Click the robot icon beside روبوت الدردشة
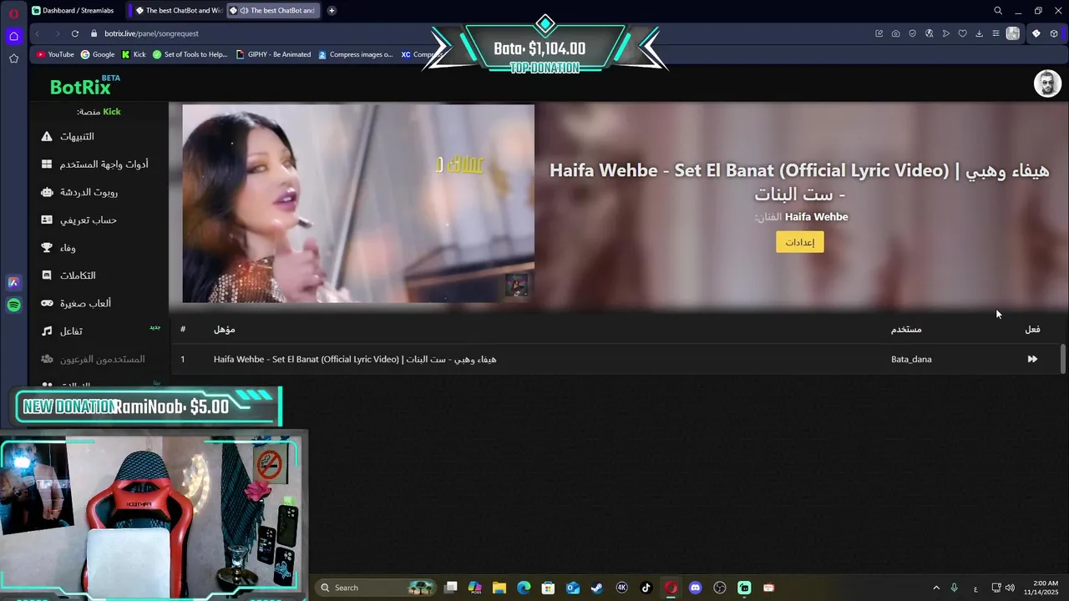This screenshot has width=1069, height=601. (47, 192)
